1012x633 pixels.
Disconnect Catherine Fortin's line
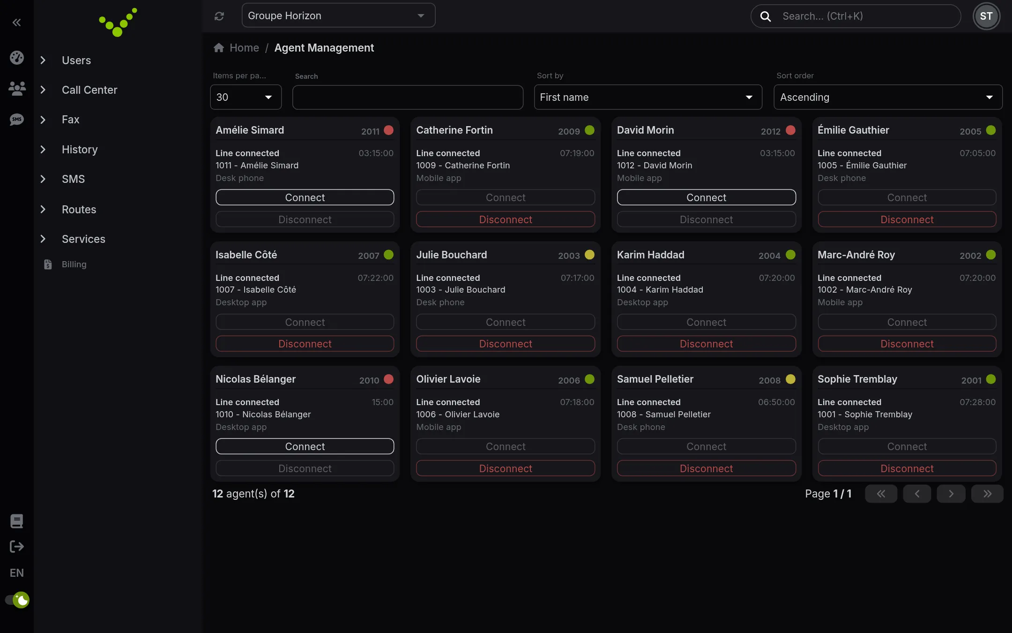(x=506, y=219)
